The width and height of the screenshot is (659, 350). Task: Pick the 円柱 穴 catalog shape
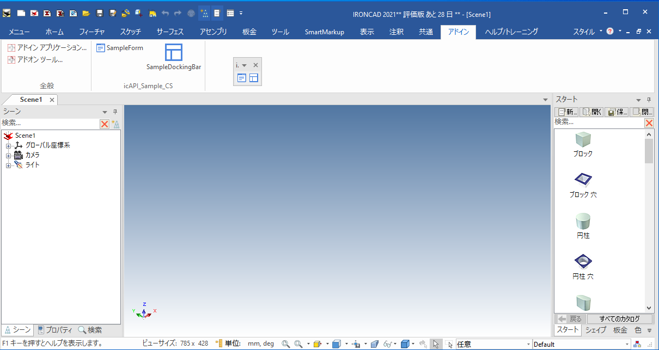(583, 262)
